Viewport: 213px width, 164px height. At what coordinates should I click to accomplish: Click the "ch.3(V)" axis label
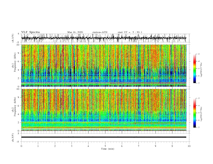(x=13, y=137)
